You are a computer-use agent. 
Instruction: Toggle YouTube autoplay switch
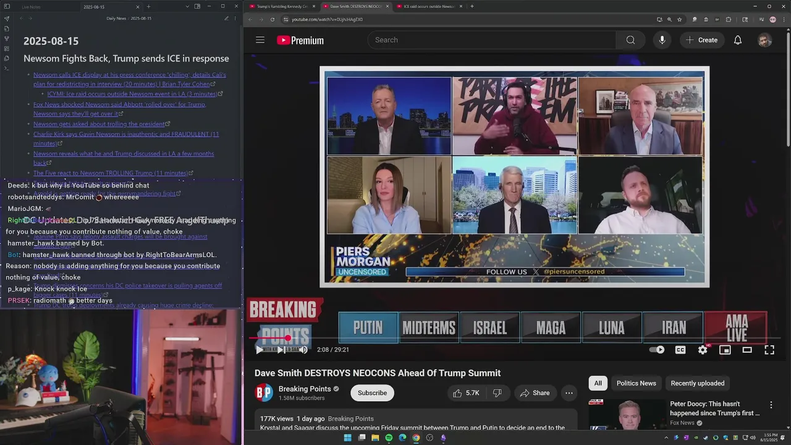click(658, 350)
